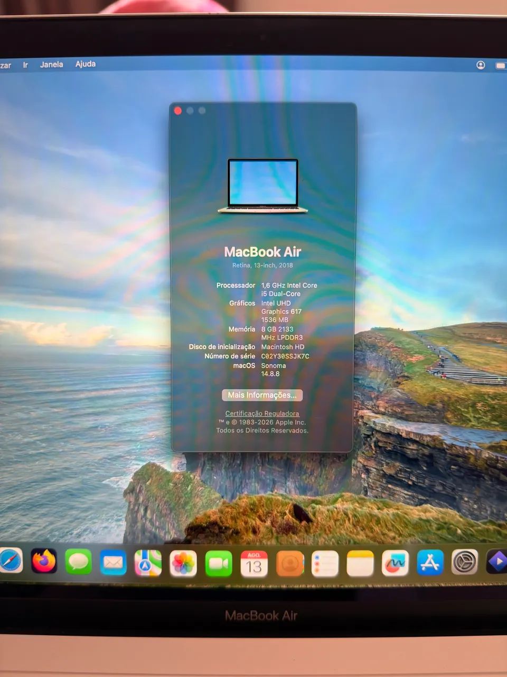Open the Janela menu
The width and height of the screenshot is (507, 677).
(52, 65)
